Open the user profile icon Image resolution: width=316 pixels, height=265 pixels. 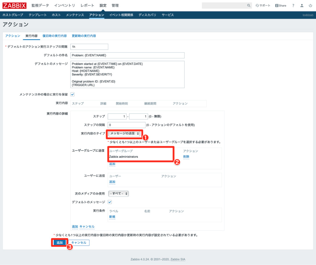(x=301, y=5)
